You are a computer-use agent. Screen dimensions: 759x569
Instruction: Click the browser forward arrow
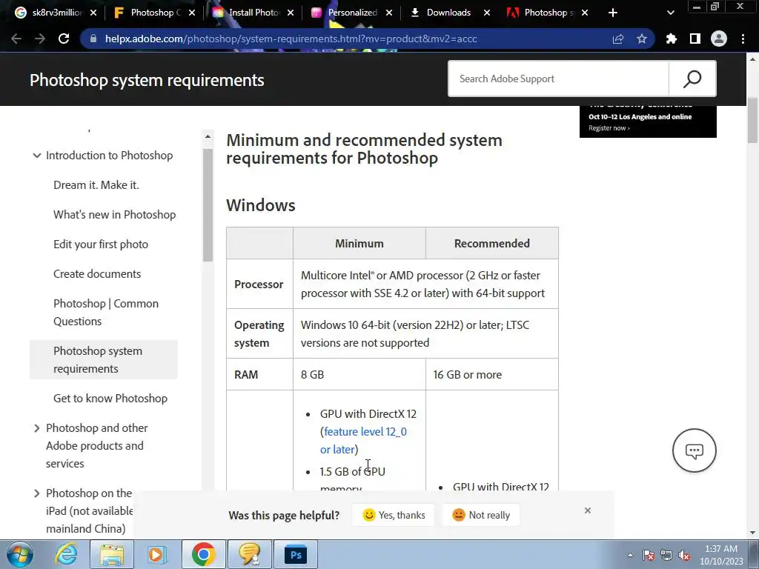pos(40,39)
